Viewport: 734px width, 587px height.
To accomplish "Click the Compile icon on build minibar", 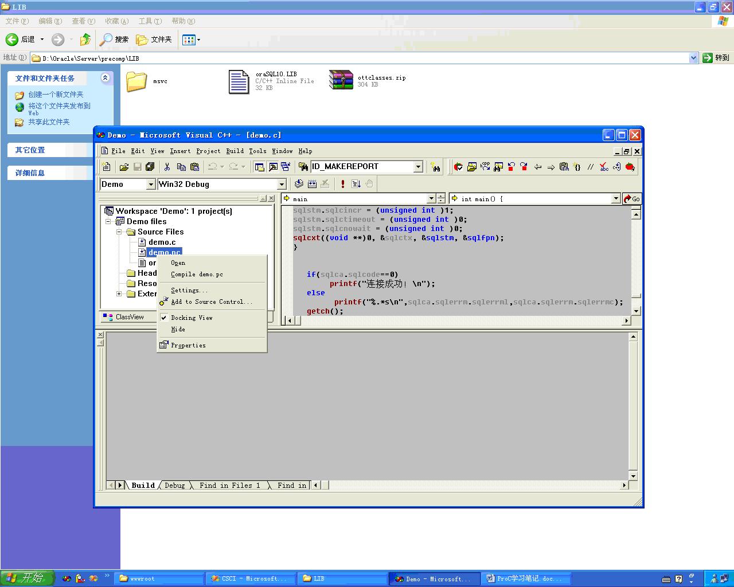I will click(299, 184).
